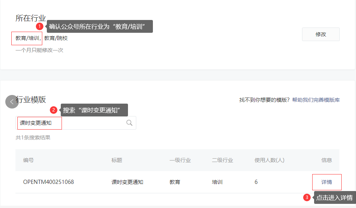Viewport: 356px width, 208px height.
Task: Select the 教育/院校 industry text
Action: [x=56, y=38]
